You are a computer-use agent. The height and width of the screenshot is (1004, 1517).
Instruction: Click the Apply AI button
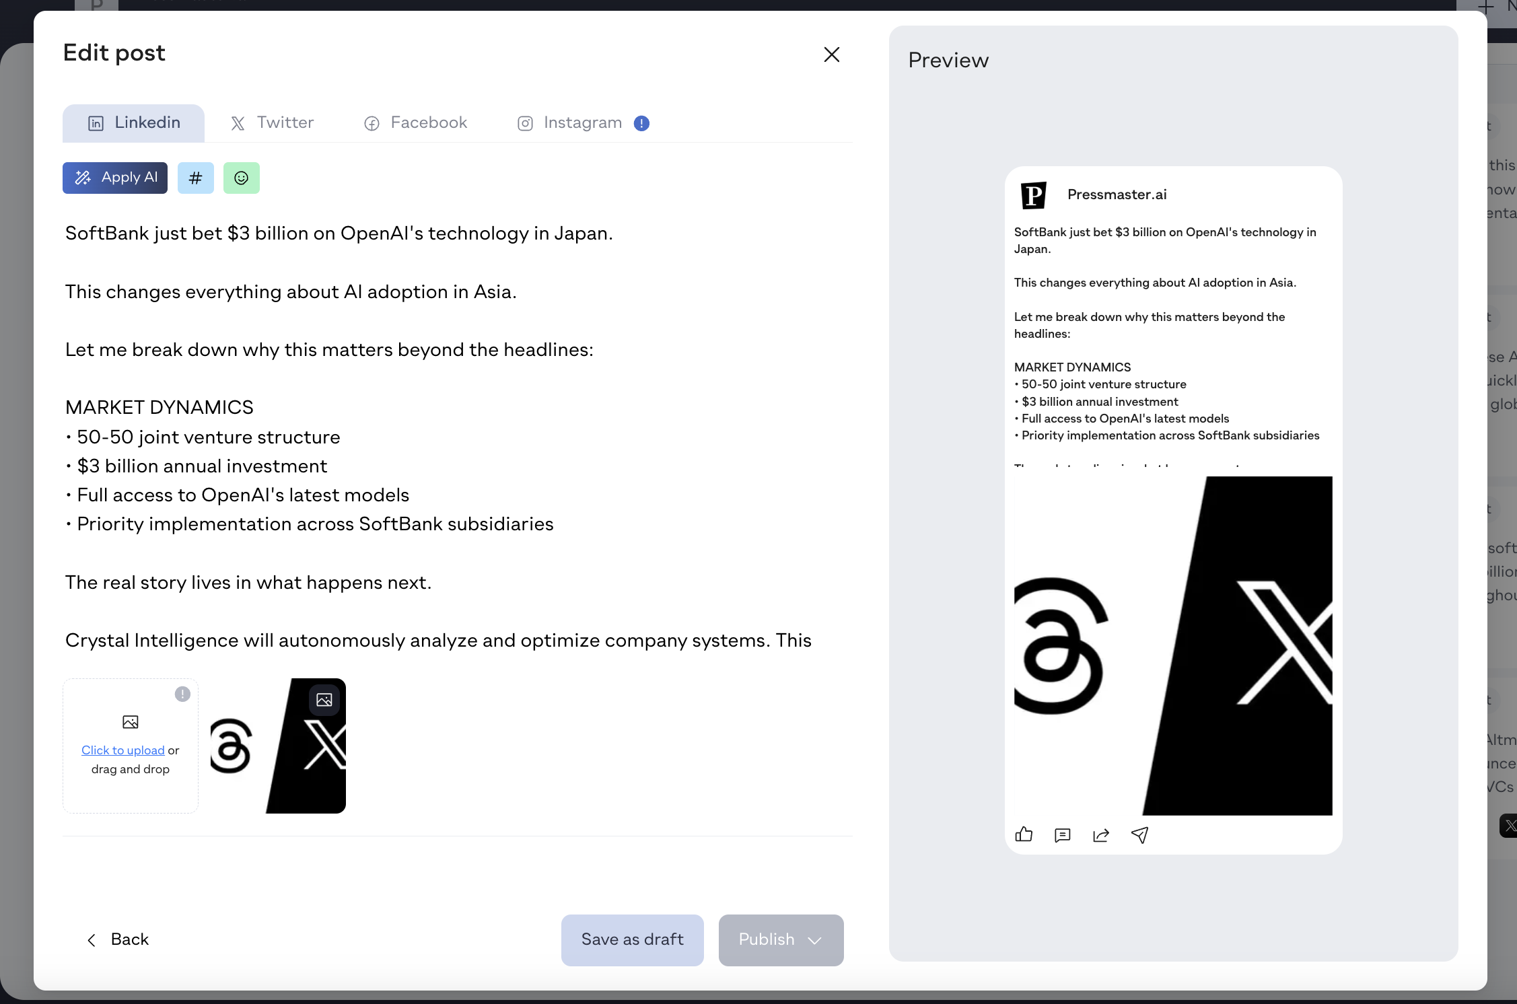click(115, 178)
